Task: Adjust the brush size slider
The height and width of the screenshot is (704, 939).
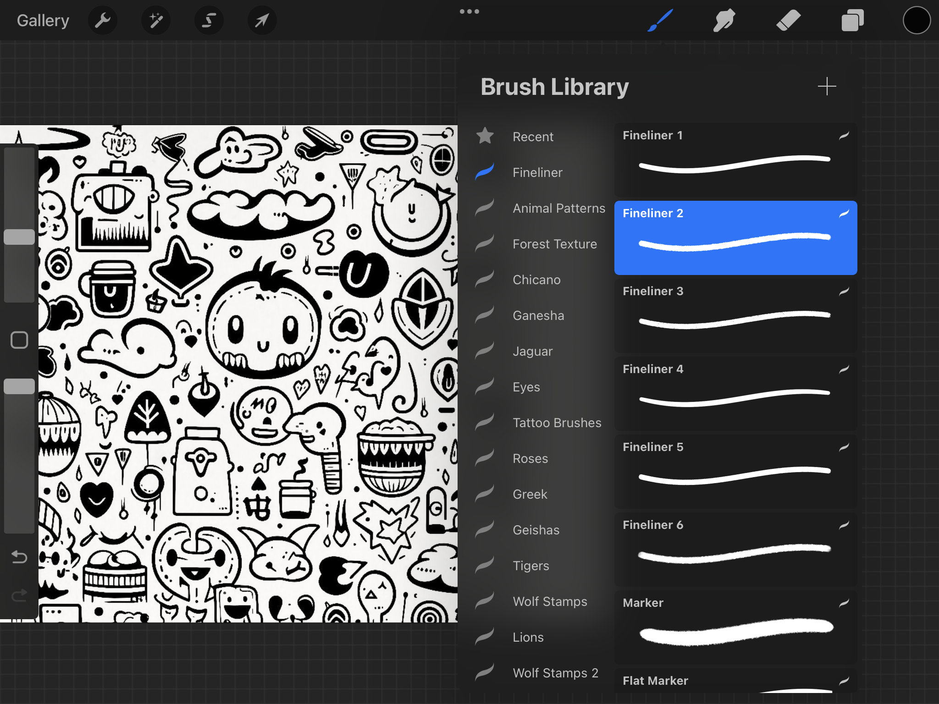Action: pos(19,237)
